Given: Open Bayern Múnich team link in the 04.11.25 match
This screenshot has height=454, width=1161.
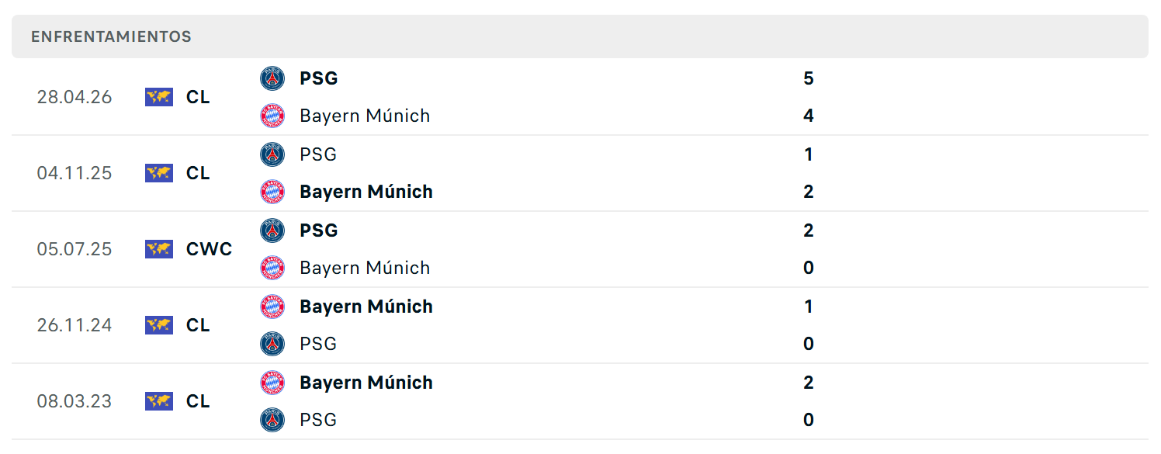Looking at the screenshot, I should click(366, 192).
